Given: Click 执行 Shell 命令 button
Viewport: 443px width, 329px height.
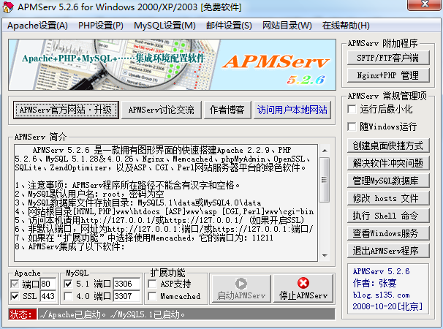Looking at the screenshot, I should click(x=388, y=216).
